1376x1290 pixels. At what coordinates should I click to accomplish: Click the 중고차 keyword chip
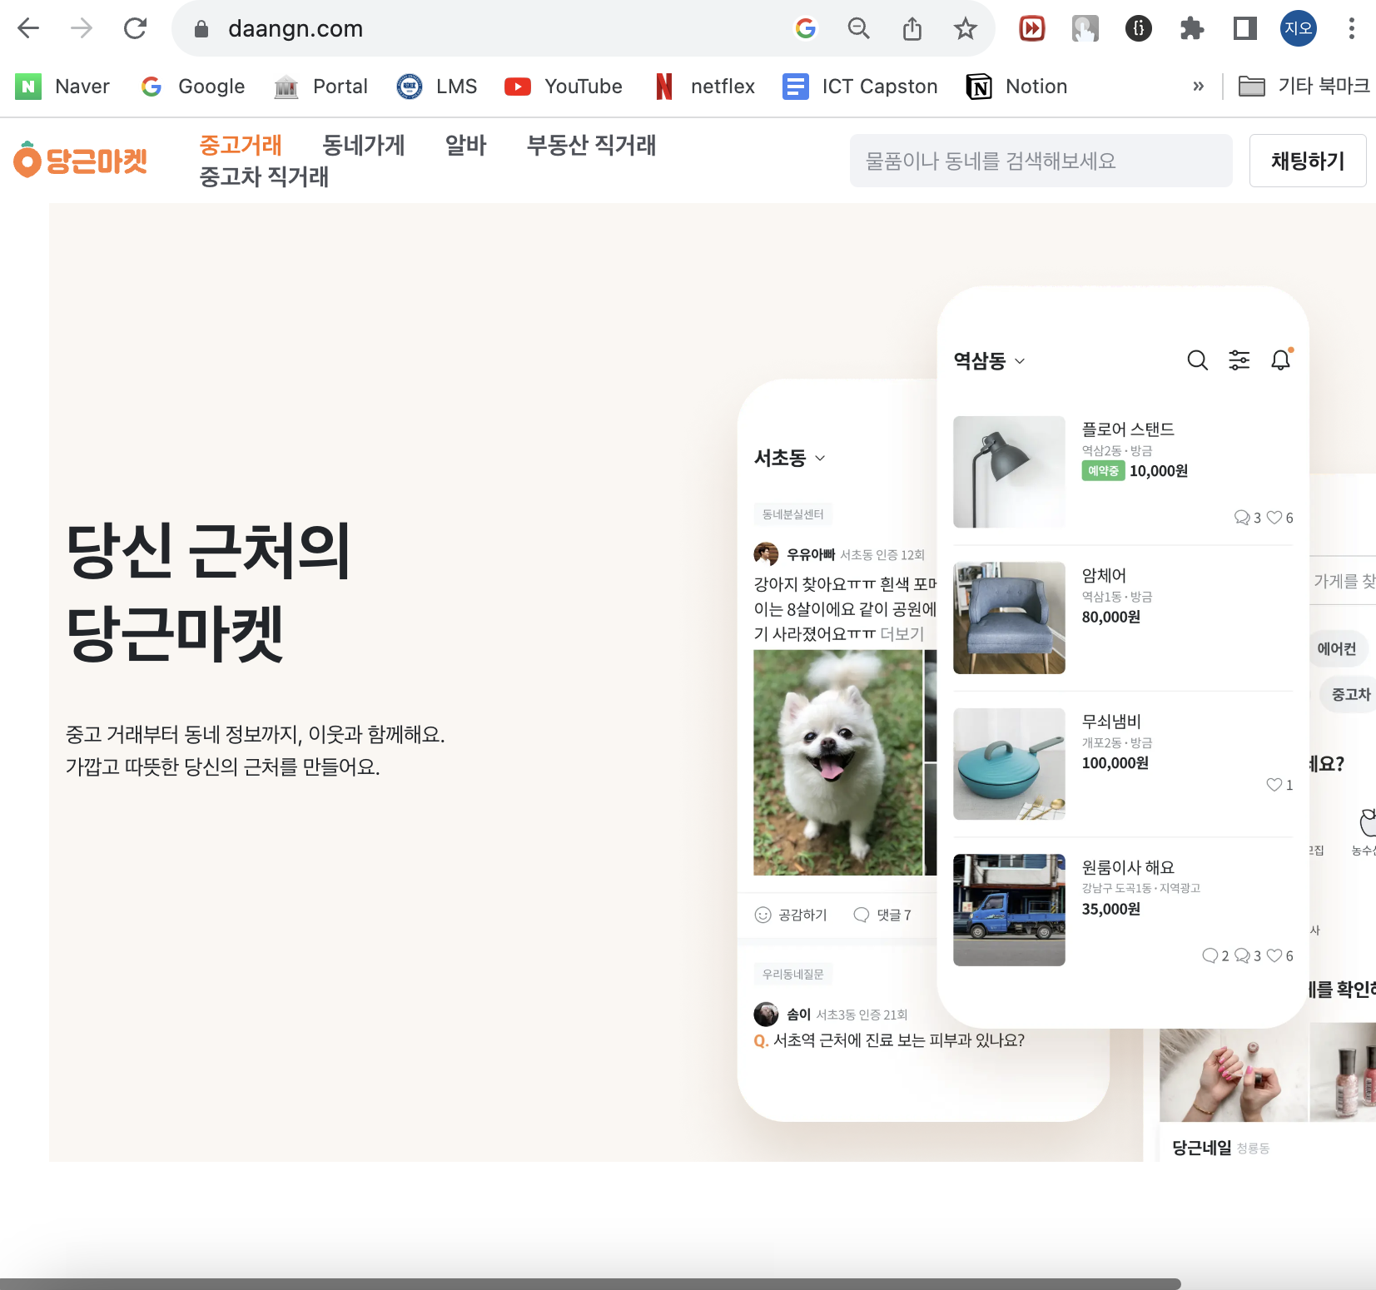tap(1349, 694)
